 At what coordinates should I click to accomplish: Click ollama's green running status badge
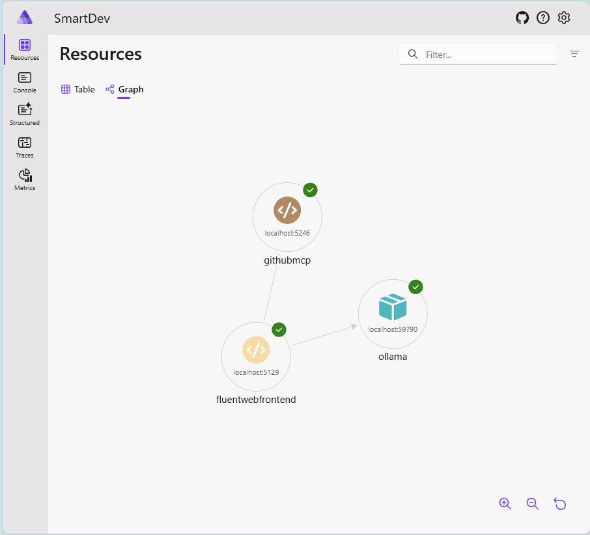click(x=415, y=287)
